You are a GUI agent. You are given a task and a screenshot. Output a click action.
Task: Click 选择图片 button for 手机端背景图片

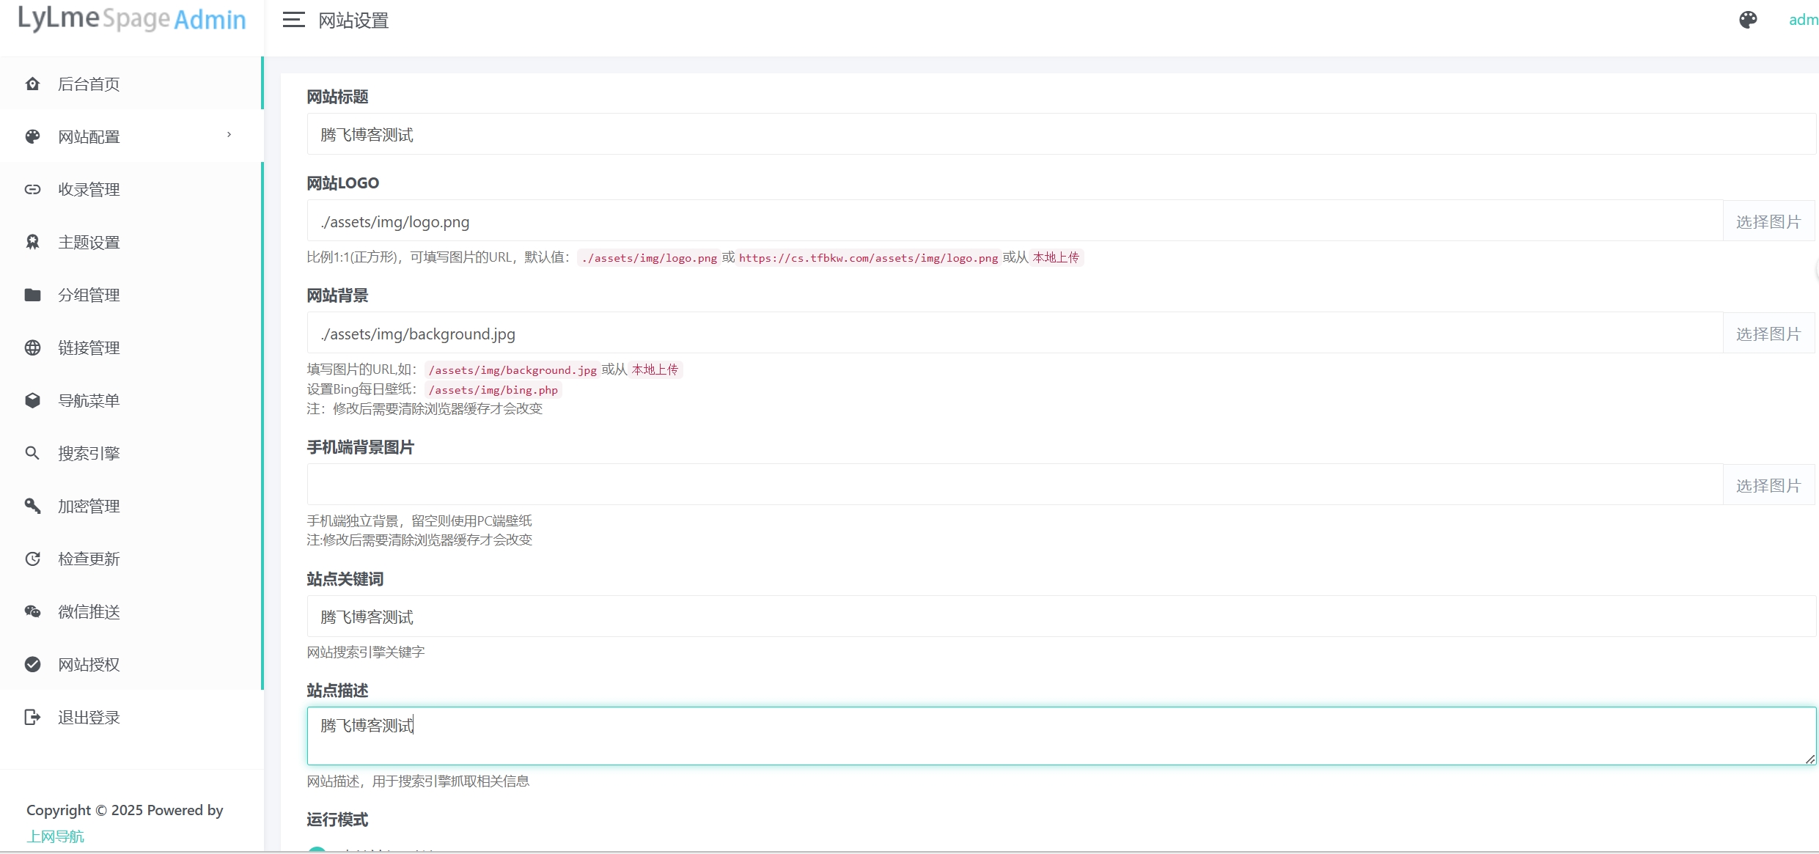click(x=1768, y=485)
